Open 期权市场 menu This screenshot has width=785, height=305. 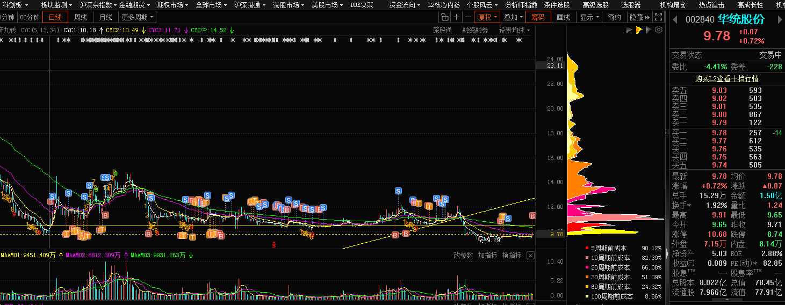point(172,5)
